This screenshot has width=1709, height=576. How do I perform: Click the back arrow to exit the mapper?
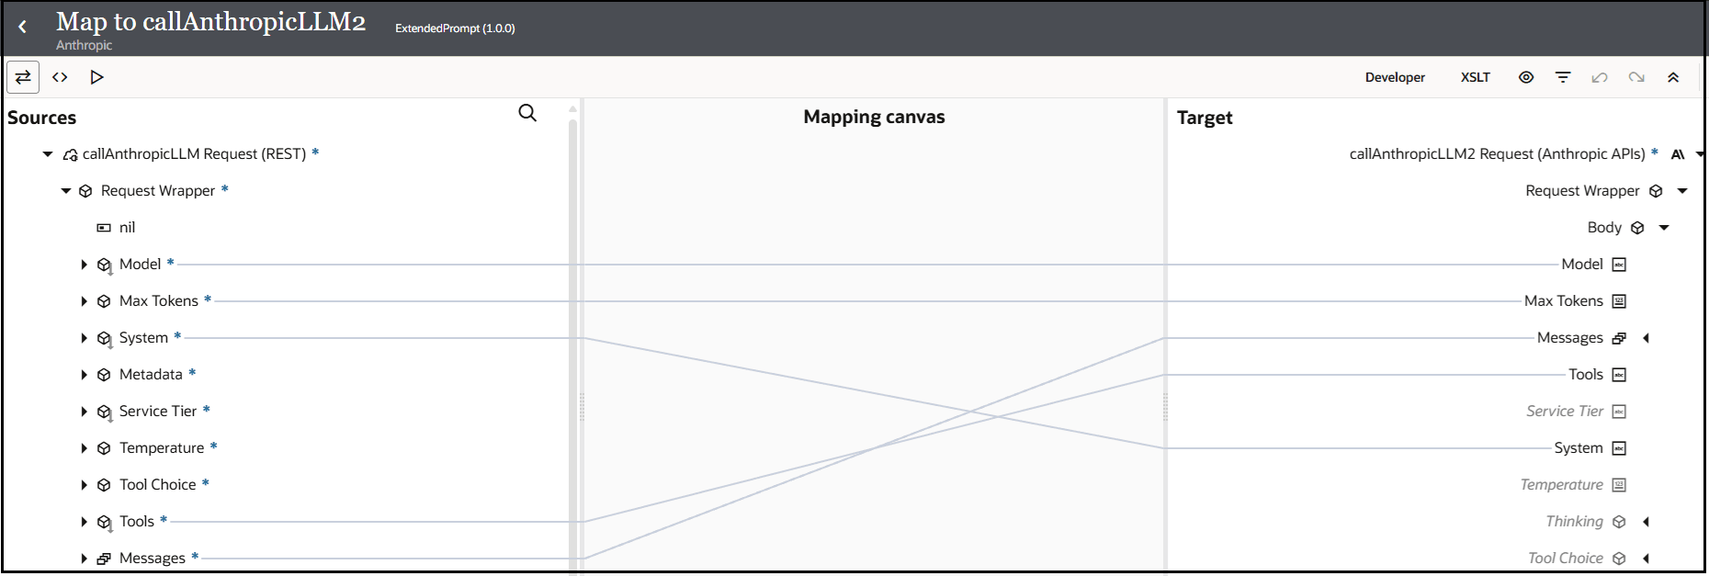22,28
